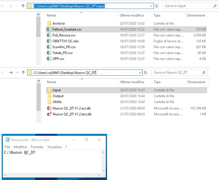Open the Archivio folder icon
Image resolution: width=219 pixels, height=180 pixels.
tap(49, 23)
